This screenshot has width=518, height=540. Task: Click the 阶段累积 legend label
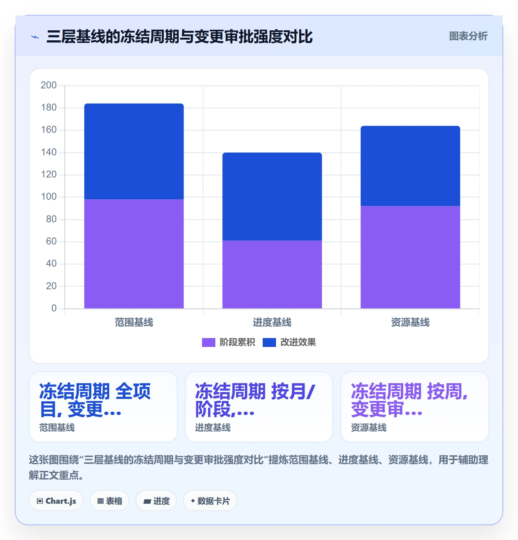point(237,342)
